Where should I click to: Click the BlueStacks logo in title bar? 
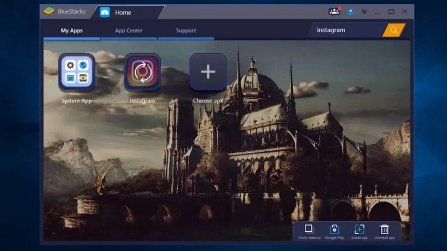click(49, 12)
